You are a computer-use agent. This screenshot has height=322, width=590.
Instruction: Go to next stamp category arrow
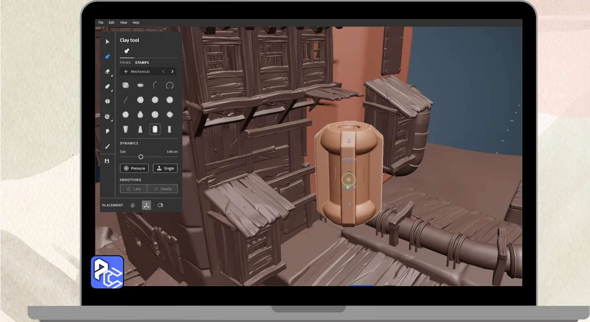click(x=172, y=72)
